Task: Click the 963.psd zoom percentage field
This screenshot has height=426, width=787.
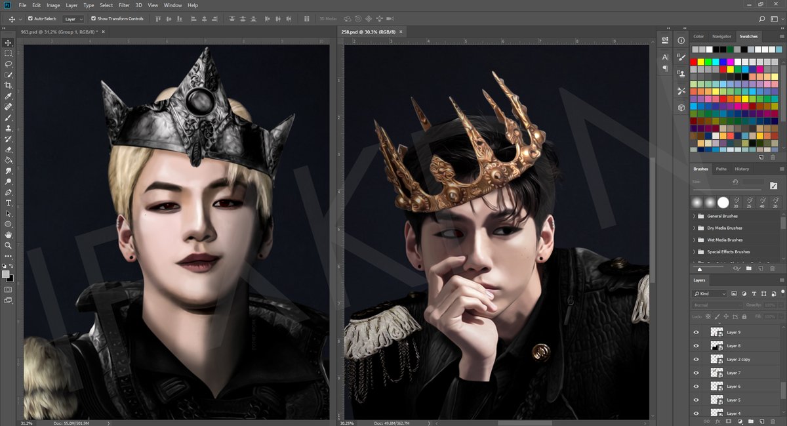Action: click(x=27, y=423)
